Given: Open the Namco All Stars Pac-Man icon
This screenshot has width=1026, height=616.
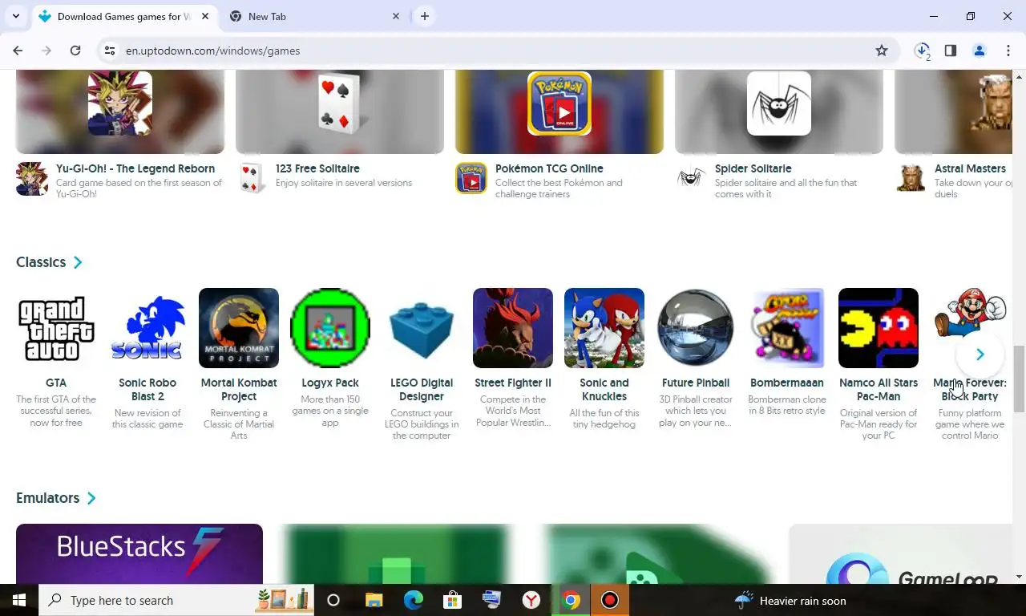Looking at the screenshot, I should pyautogui.click(x=879, y=328).
